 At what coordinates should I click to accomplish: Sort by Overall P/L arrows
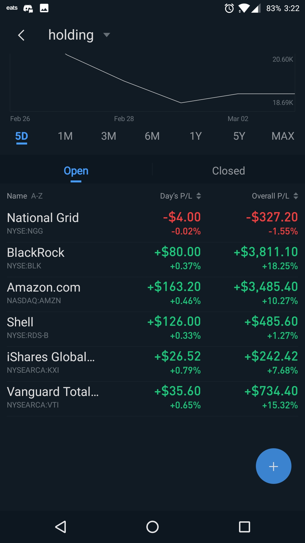point(296,196)
